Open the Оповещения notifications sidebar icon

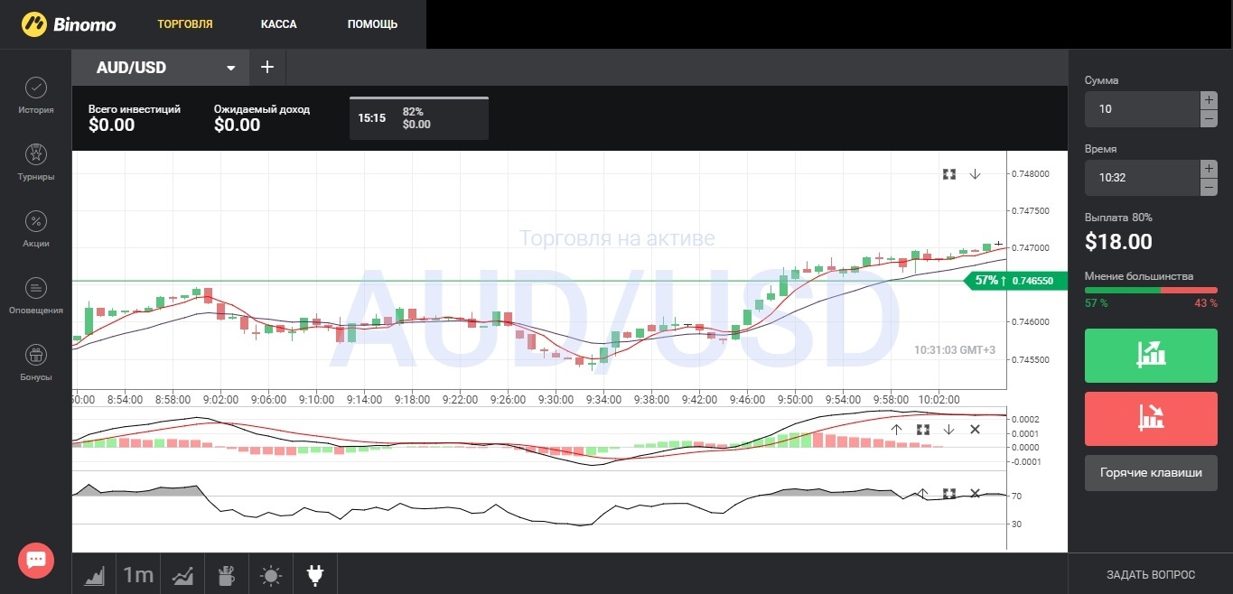[x=36, y=288]
